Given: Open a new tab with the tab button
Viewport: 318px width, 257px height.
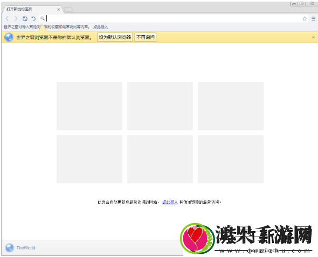Looking at the screenshot, I should click(x=68, y=9).
